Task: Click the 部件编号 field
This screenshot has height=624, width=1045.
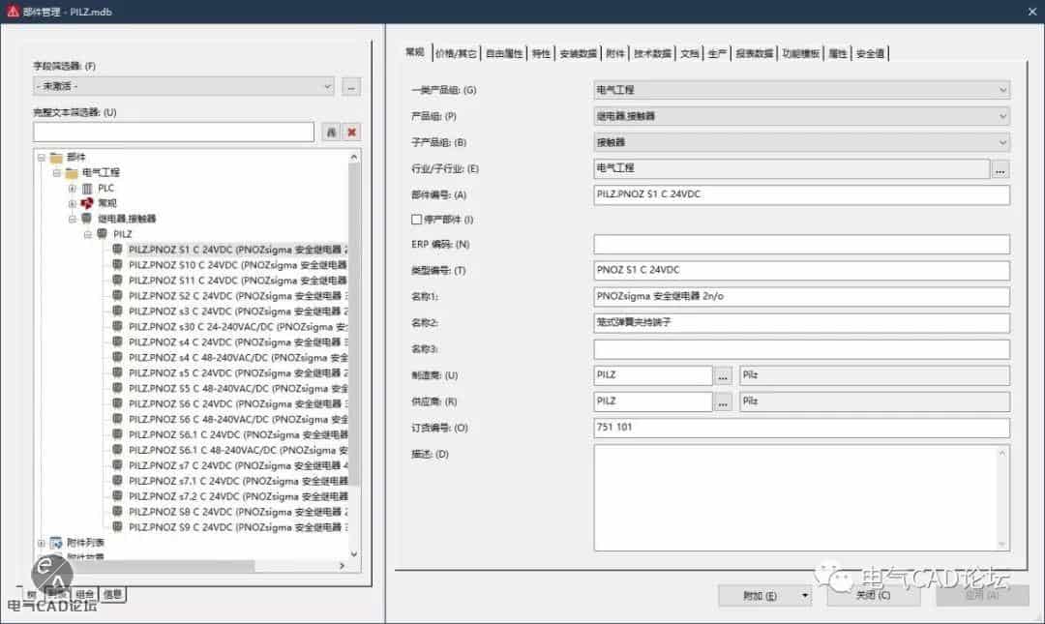Action: 802,194
